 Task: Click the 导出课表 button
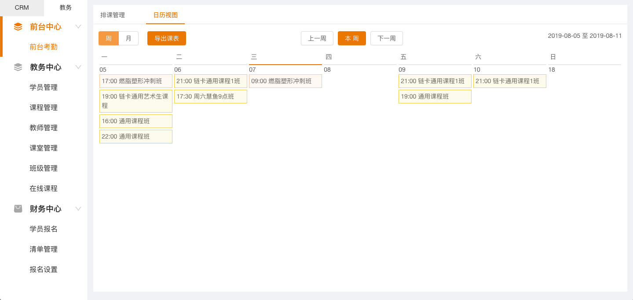(x=167, y=38)
